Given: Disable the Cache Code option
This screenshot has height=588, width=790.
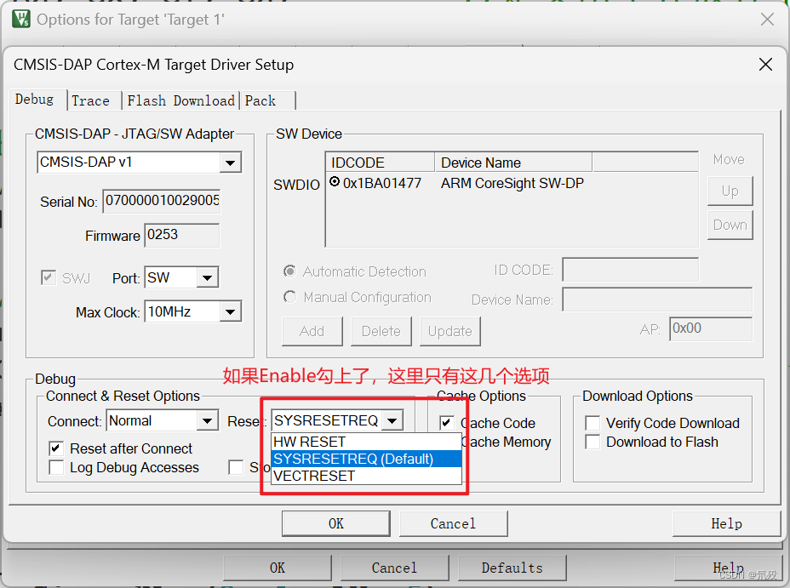Looking at the screenshot, I should click(446, 423).
